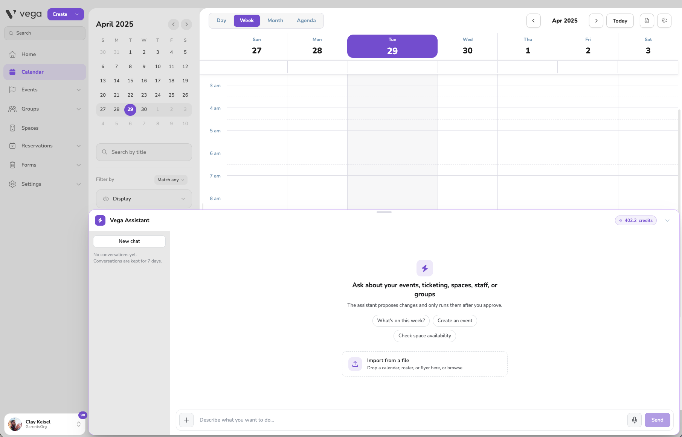This screenshot has height=437, width=682.
Task: Select April 10 in the mini calendar
Action: pos(158,66)
